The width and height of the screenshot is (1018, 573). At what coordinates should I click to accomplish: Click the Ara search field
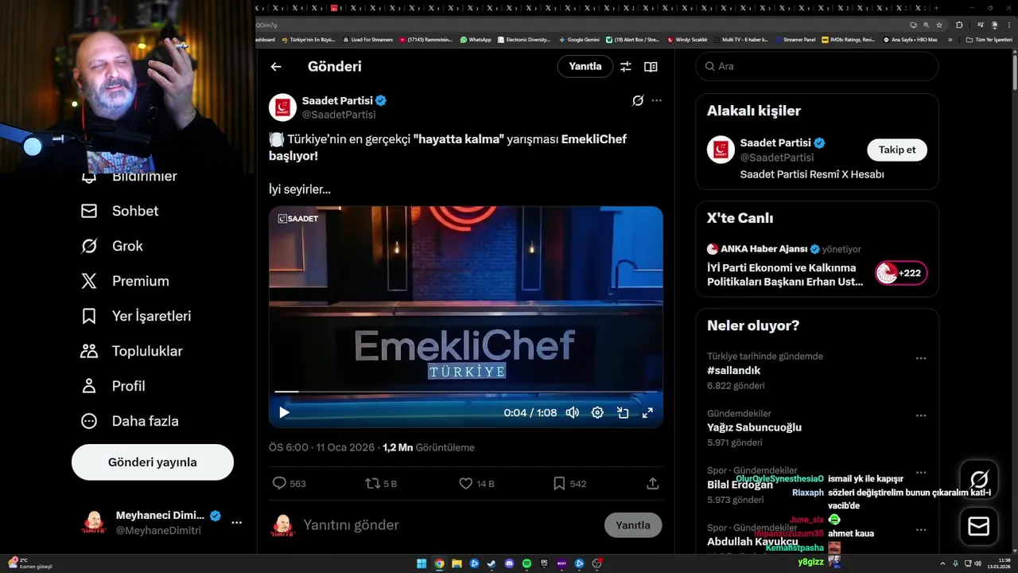click(x=817, y=67)
